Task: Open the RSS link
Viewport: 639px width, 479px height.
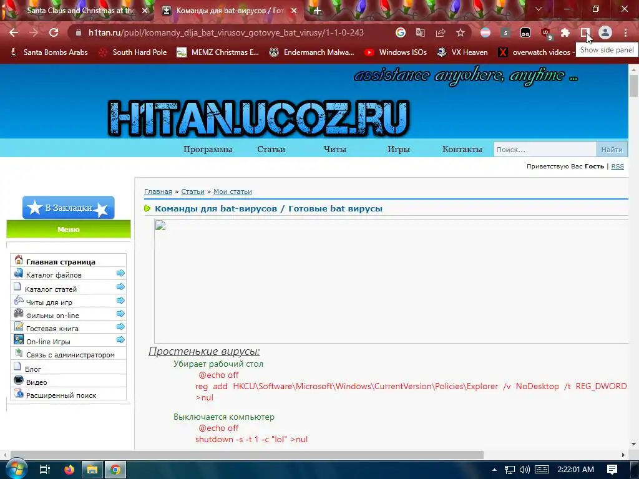Action: click(x=617, y=166)
